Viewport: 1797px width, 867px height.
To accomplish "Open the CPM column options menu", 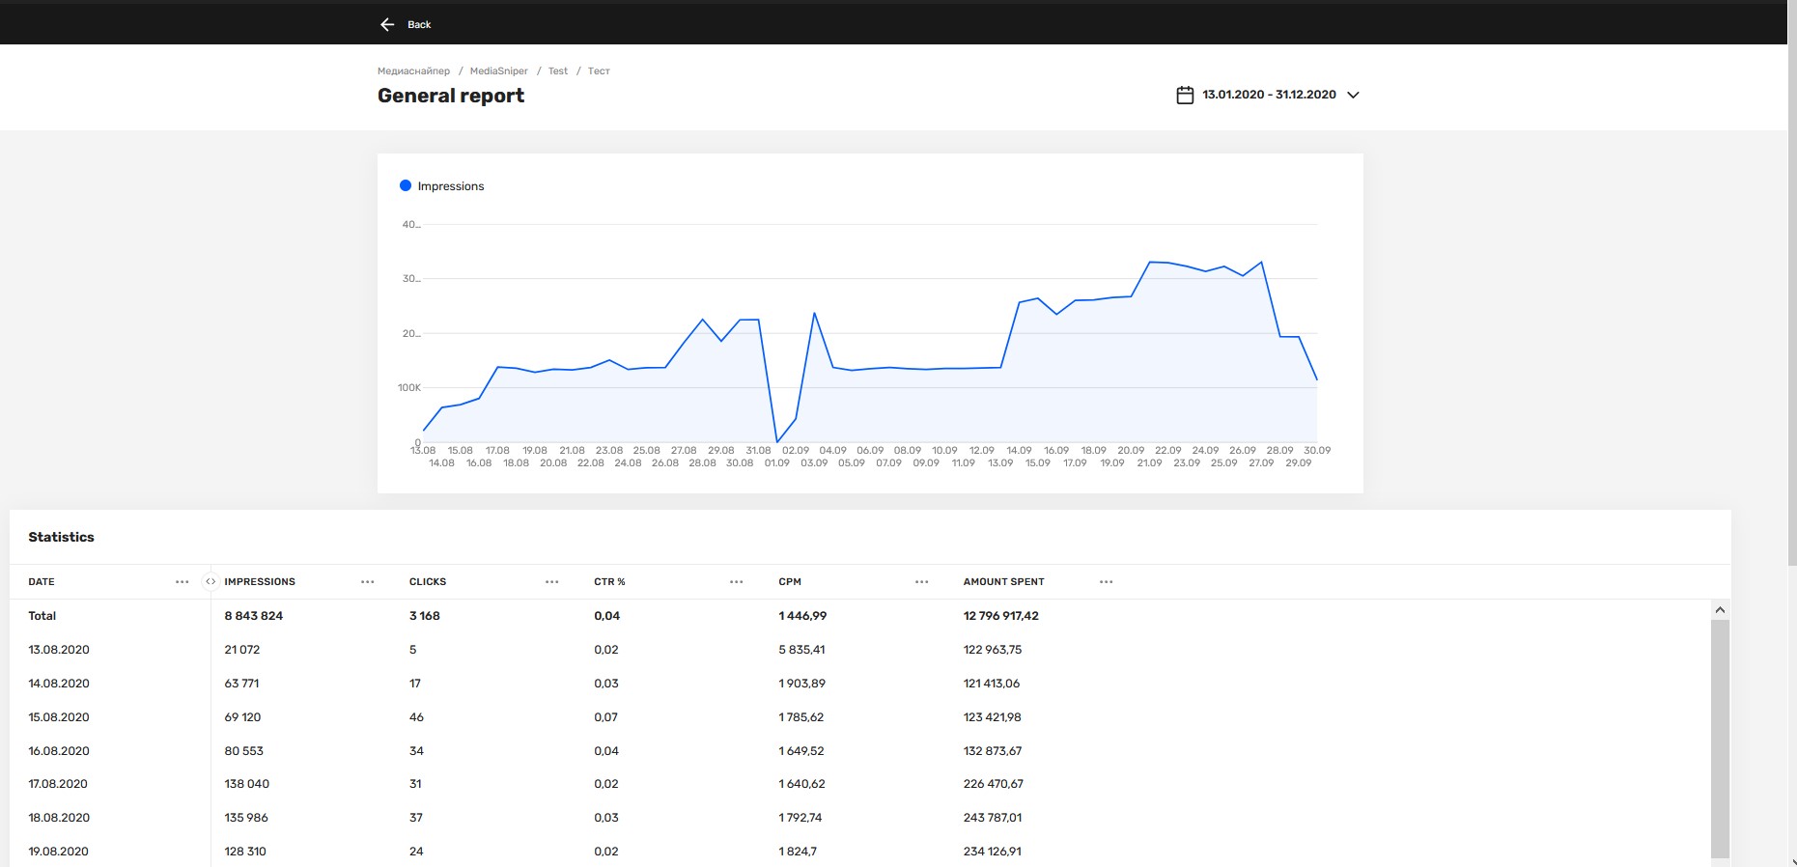I will coord(921,582).
